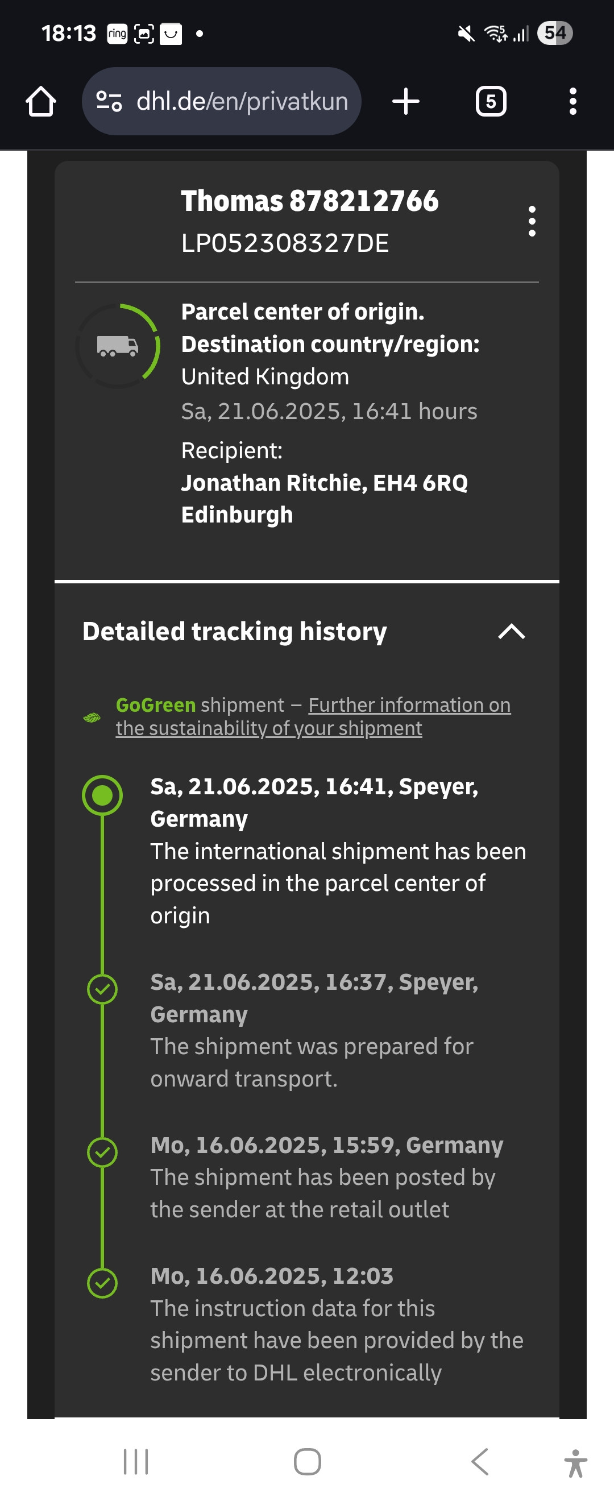614x1501 pixels.
Task: Open the tab switcher showing 5 tabs
Action: (x=491, y=101)
